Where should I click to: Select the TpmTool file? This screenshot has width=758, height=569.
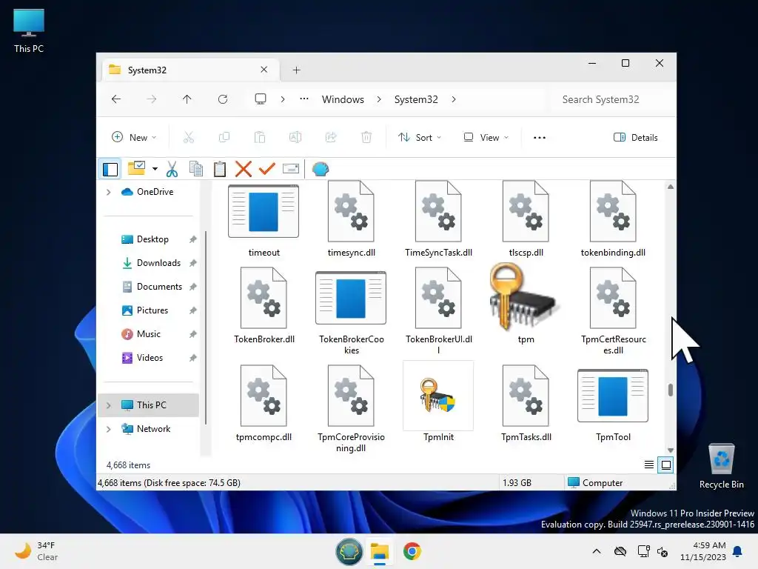pyautogui.click(x=613, y=405)
